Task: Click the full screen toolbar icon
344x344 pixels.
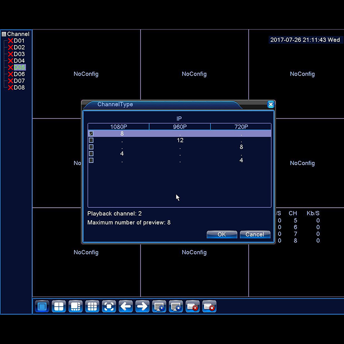Action: coord(109,307)
